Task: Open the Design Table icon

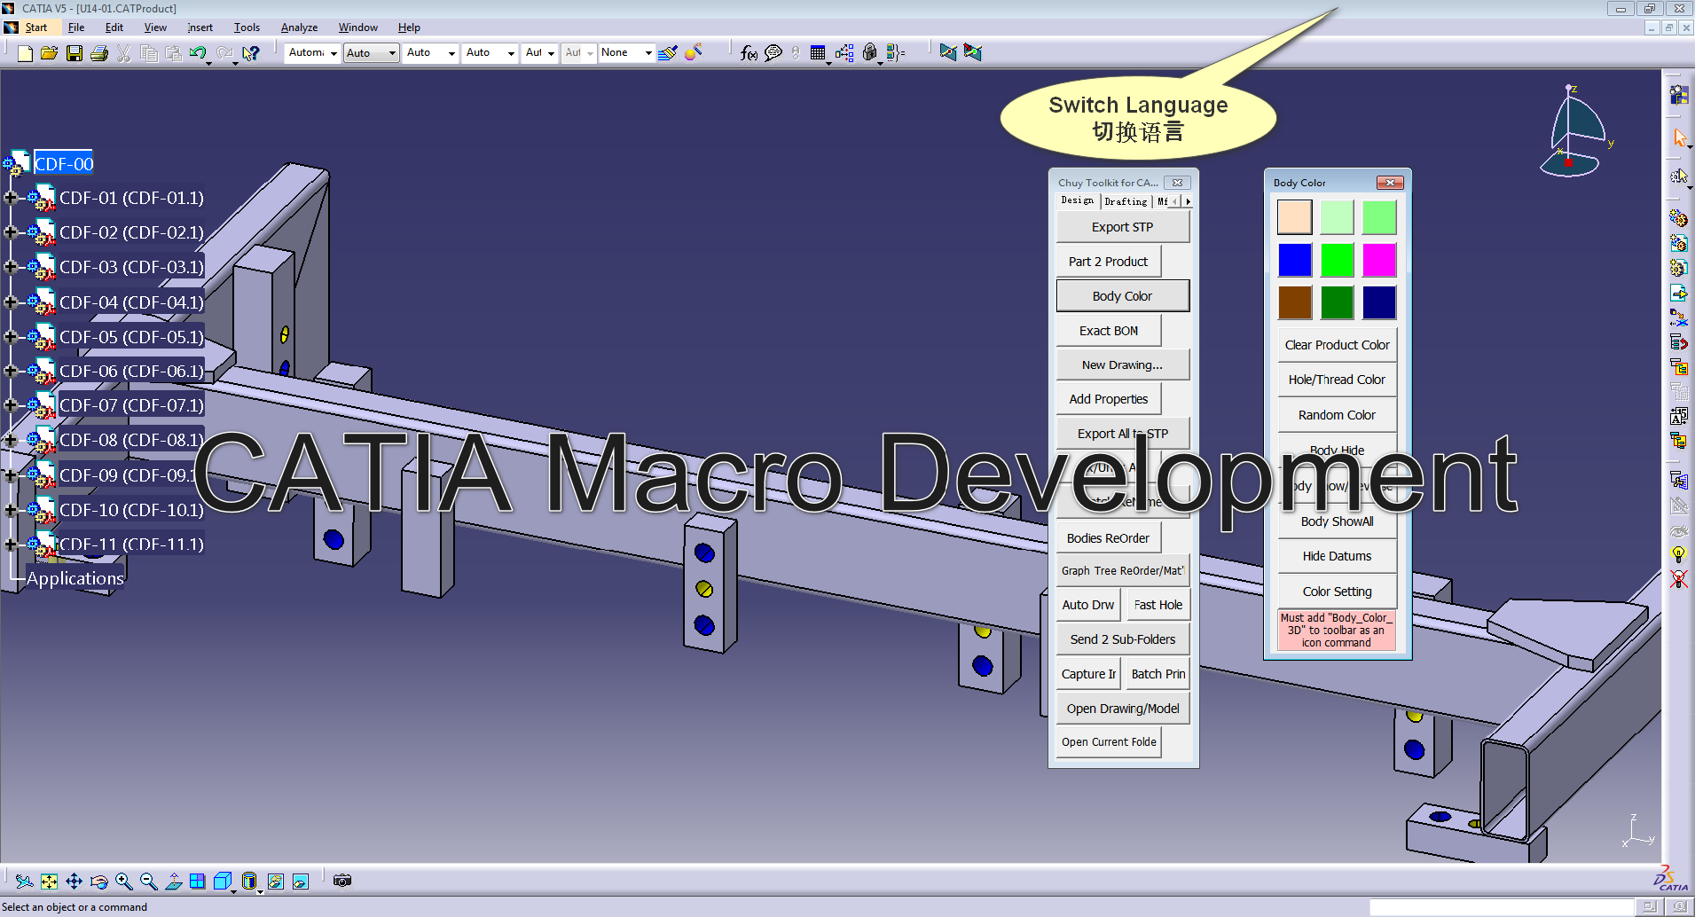Action: click(818, 53)
